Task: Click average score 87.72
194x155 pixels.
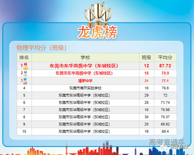Action: [165, 66]
